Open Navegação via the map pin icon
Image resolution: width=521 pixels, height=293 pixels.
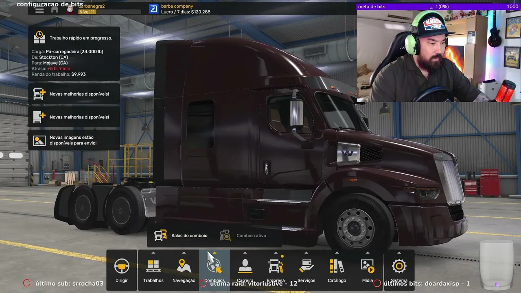pos(184,266)
